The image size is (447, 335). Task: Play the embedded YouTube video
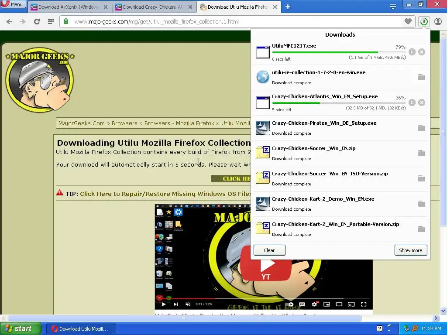266,265
